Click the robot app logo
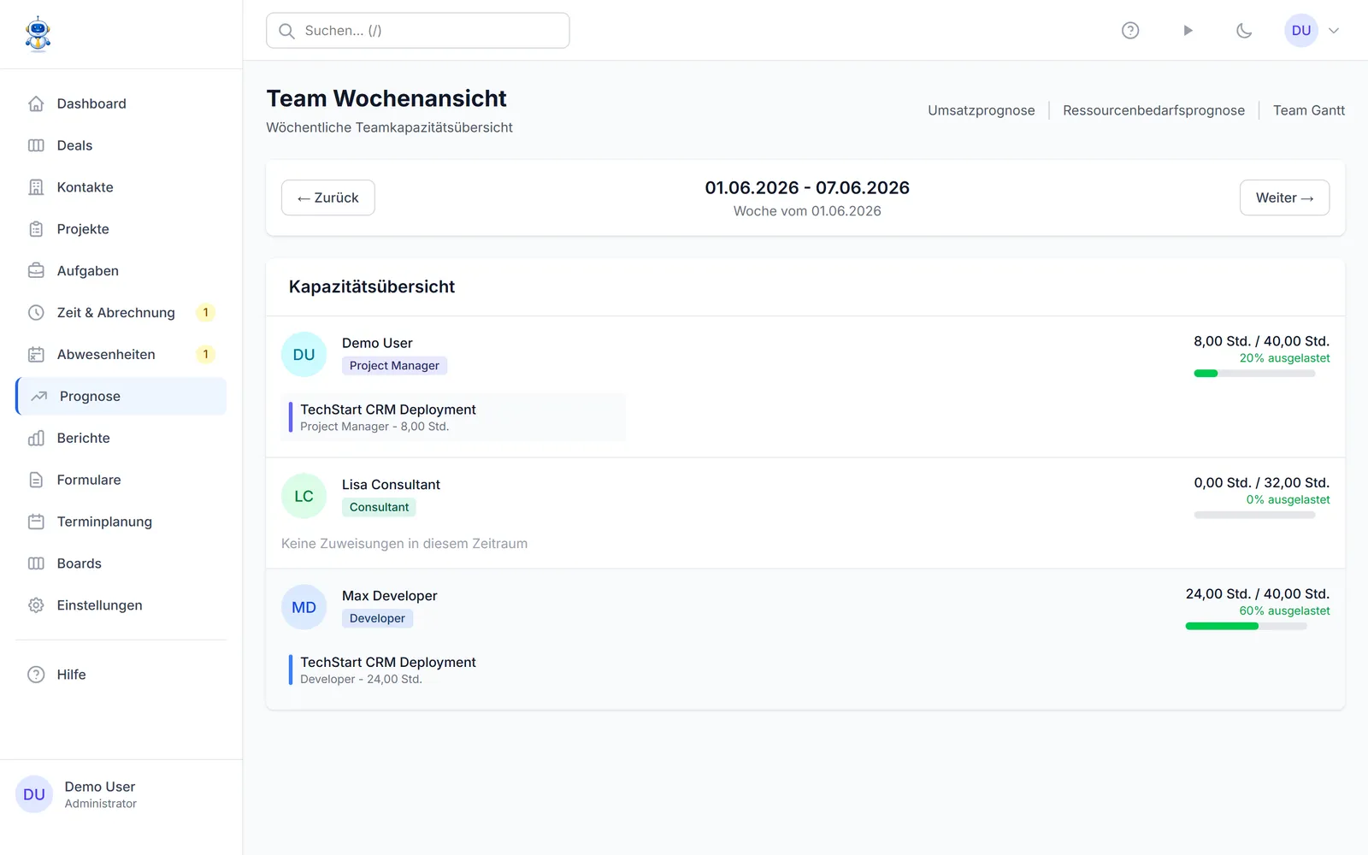 38,34
